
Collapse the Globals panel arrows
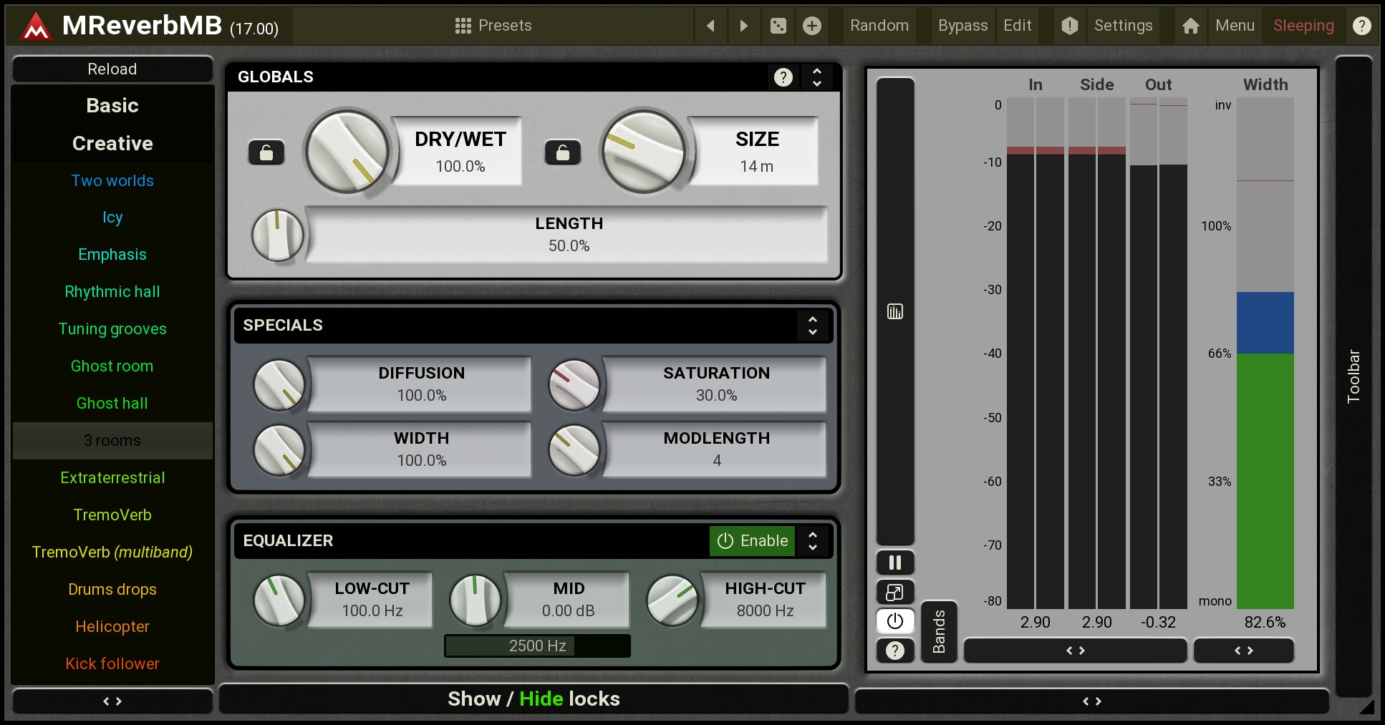(x=816, y=77)
